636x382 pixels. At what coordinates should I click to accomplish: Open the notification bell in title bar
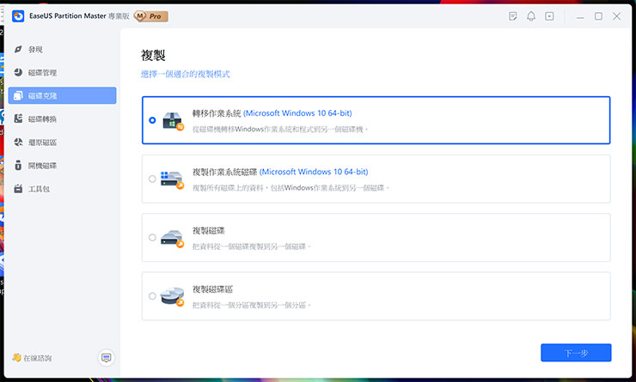tap(531, 16)
